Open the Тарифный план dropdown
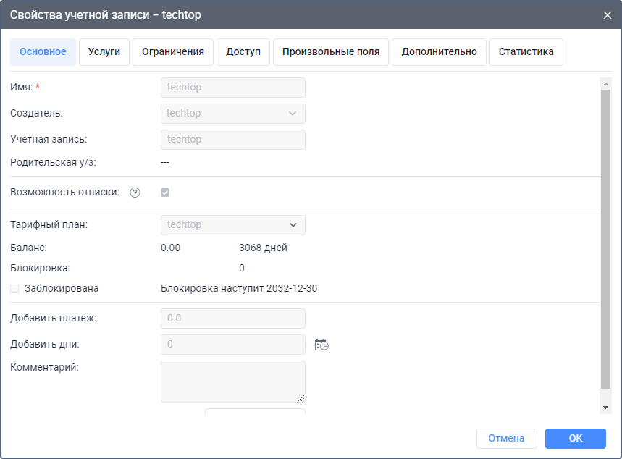 click(x=232, y=225)
